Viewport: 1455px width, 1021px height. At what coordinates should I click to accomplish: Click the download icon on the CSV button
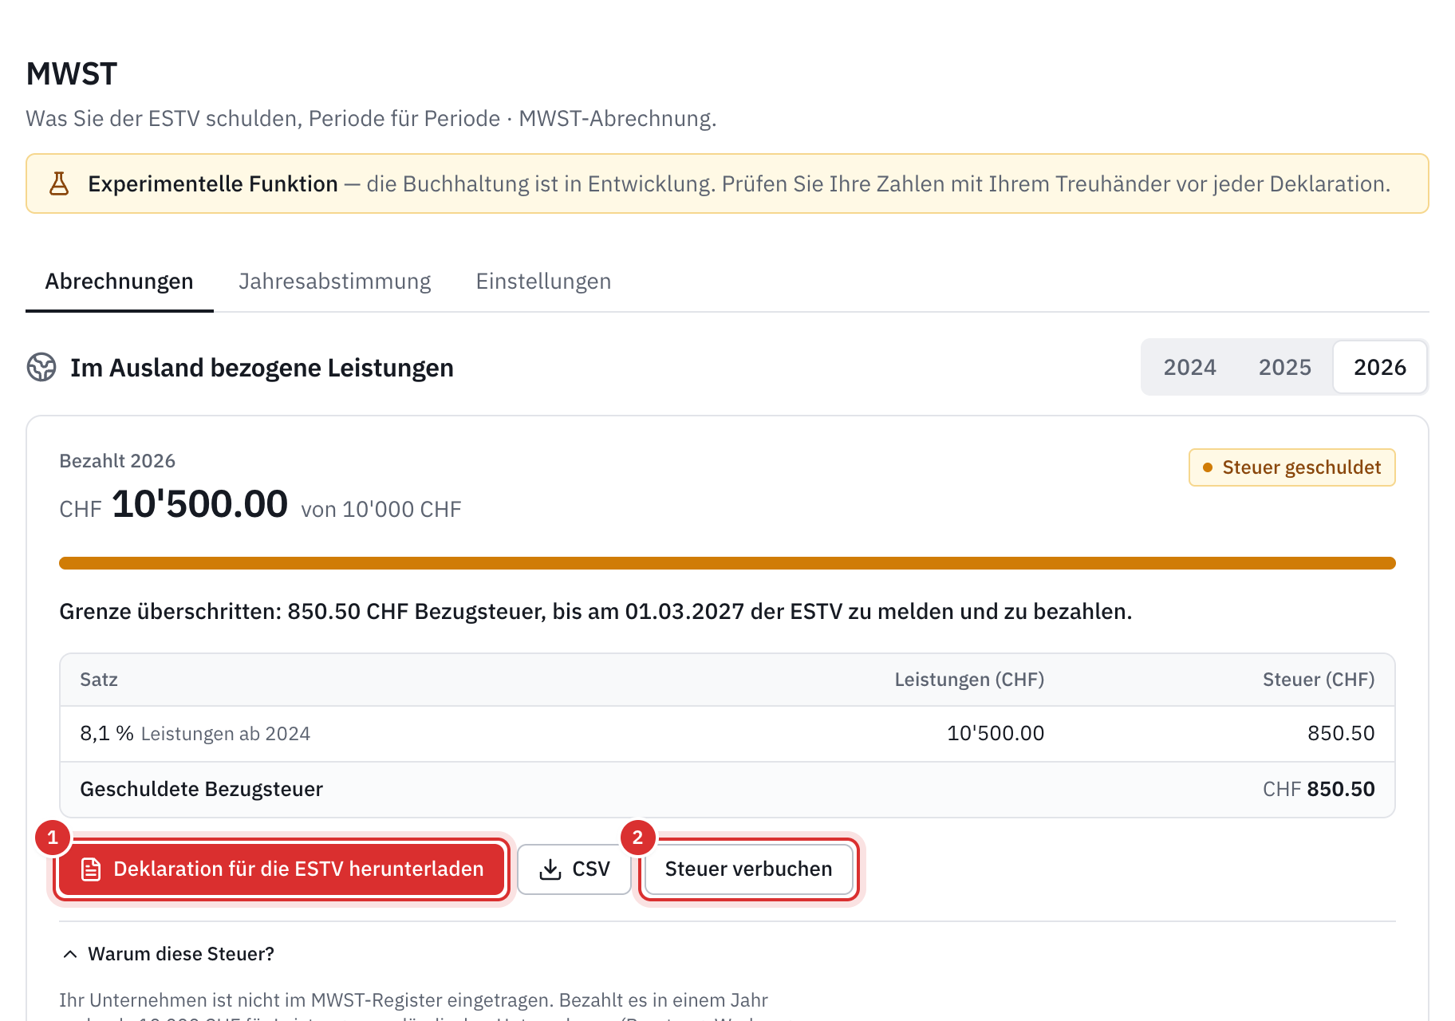tap(550, 869)
